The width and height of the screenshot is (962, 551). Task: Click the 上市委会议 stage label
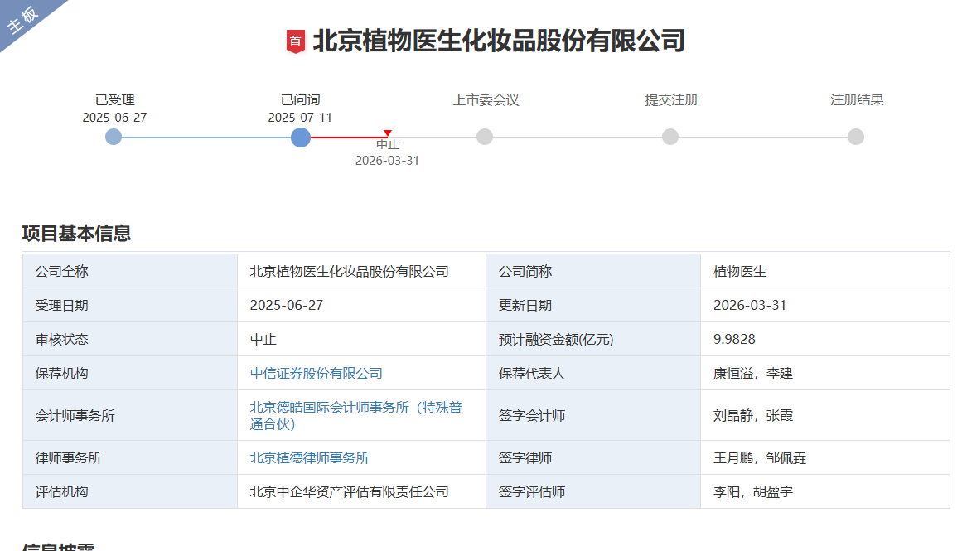point(486,100)
